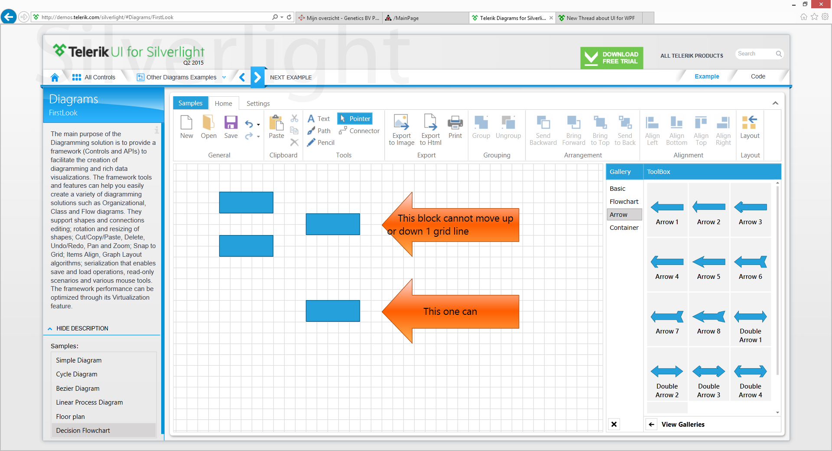Viewport: 832px width, 451px height.
Task: Expand the Other Diagrams Examples dropdown
Action: (224, 77)
